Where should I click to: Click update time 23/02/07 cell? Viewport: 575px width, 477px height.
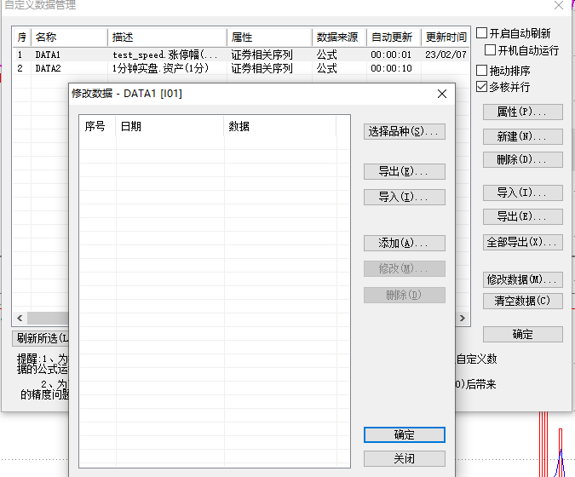[446, 55]
